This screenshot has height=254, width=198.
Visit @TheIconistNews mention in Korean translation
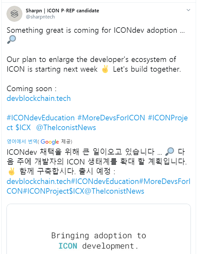point(114,191)
